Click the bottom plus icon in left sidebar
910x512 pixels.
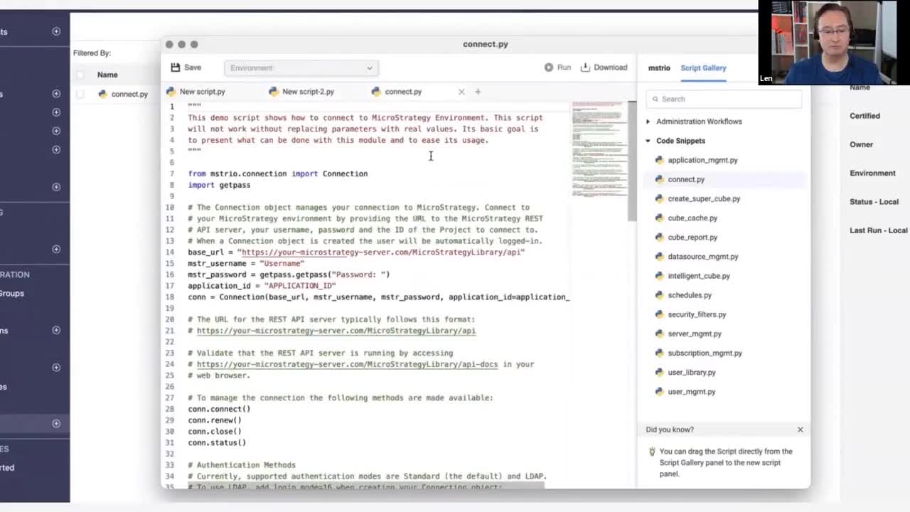56,424
